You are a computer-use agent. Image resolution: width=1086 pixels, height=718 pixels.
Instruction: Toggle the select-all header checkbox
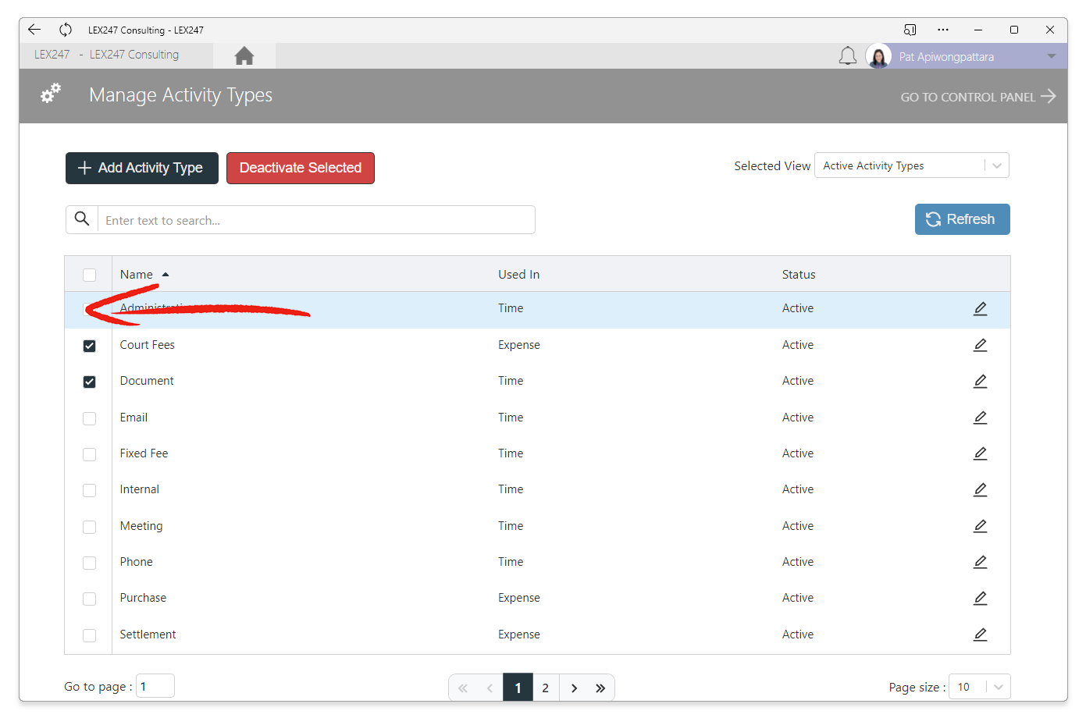(89, 275)
